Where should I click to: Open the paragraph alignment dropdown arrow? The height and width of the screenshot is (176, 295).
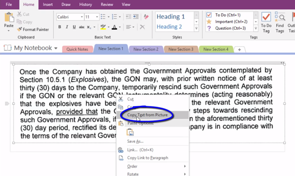tap(134, 27)
